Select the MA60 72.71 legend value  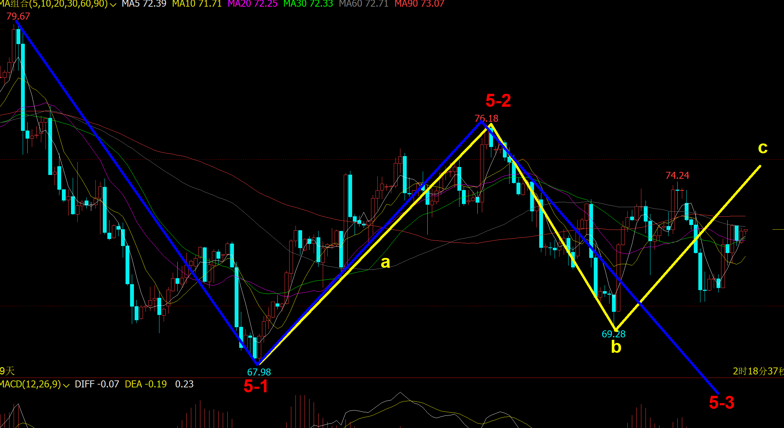[x=364, y=4]
